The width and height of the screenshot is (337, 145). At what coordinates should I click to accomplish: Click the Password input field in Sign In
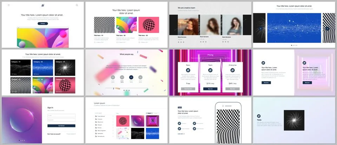click(x=61, y=120)
